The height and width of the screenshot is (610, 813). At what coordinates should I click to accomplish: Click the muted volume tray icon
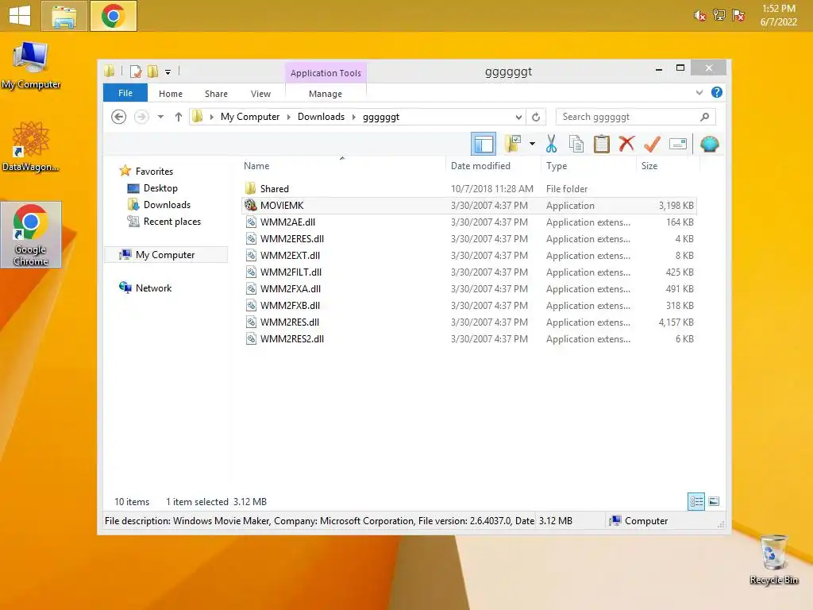coord(699,16)
